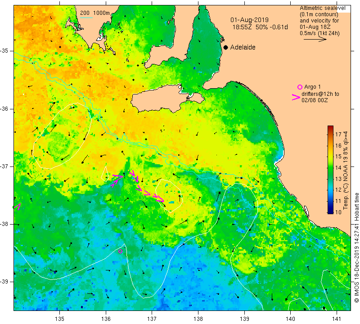Click the 140 longitude axis label
Image resolution: width=360 pixels, height=324 pixels.
tap(291, 319)
